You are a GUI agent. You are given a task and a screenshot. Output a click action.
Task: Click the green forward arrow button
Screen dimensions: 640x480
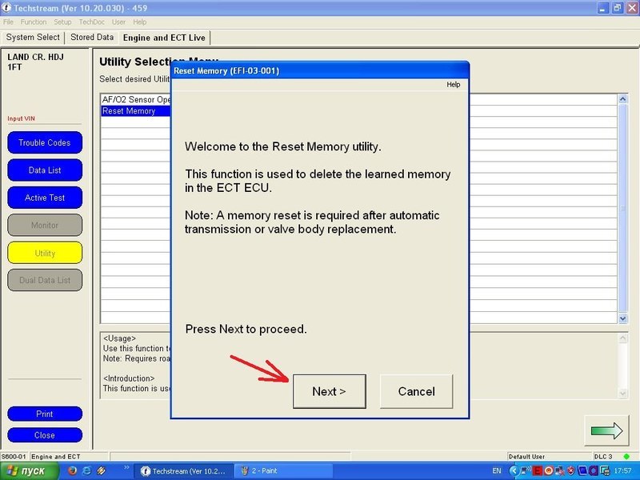pos(606,430)
